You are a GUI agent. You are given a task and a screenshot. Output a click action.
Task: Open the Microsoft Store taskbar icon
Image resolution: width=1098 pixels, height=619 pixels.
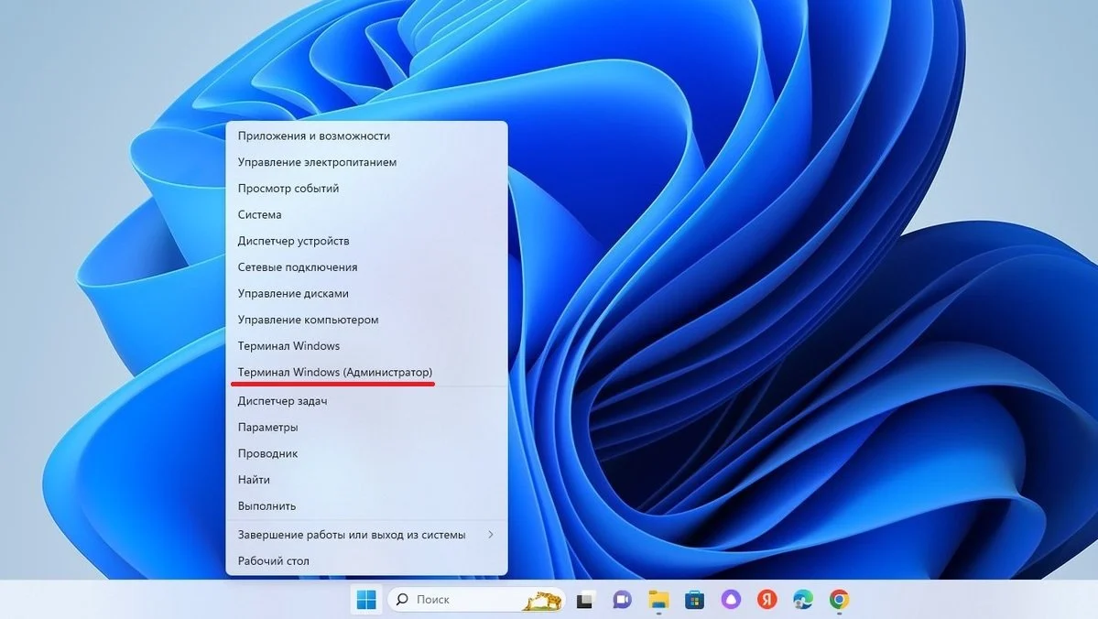tap(695, 600)
